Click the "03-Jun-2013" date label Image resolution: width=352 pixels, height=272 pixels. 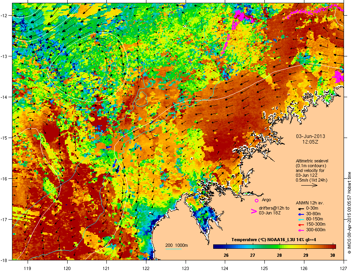pos(310,136)
